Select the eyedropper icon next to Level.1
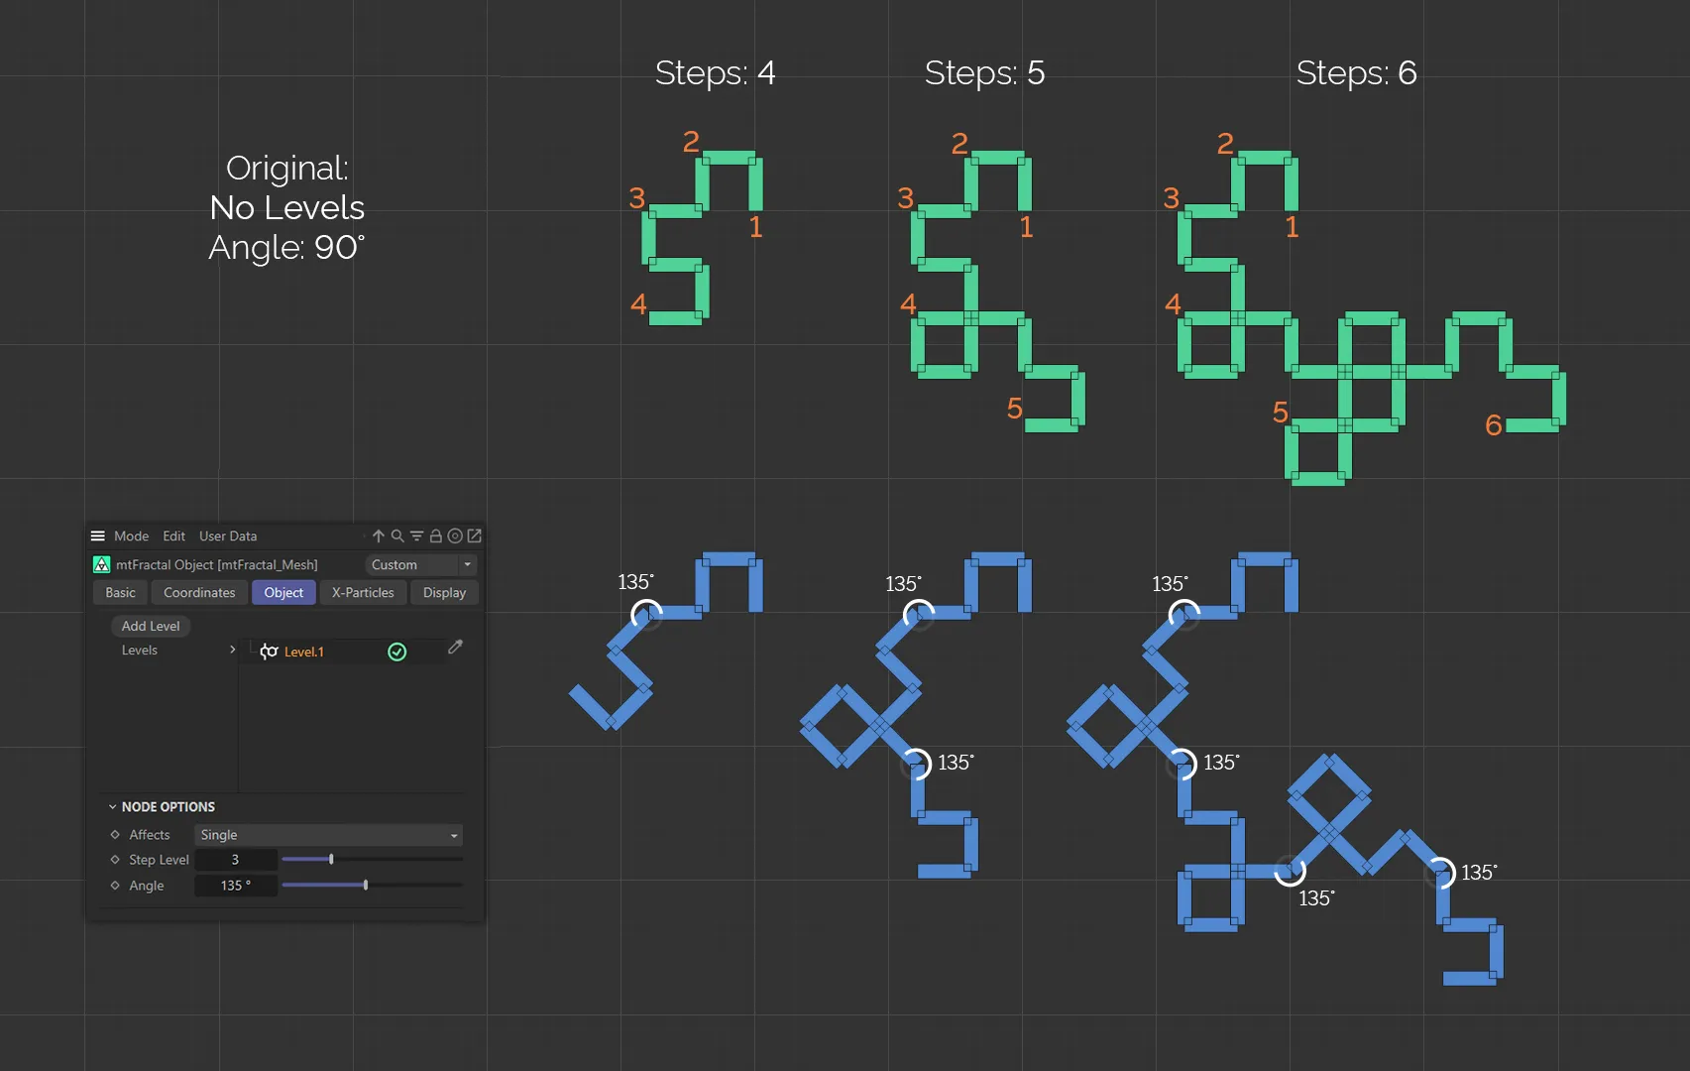The image size is (1690, 1071). tap(455, 648)
